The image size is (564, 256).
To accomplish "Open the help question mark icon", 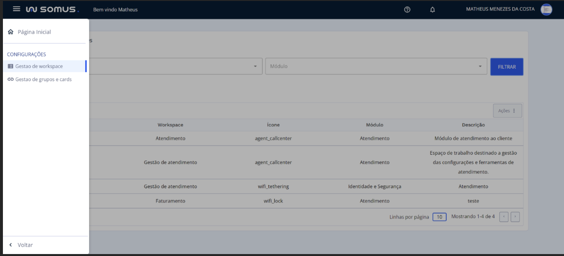I will (x=407, y=10).
